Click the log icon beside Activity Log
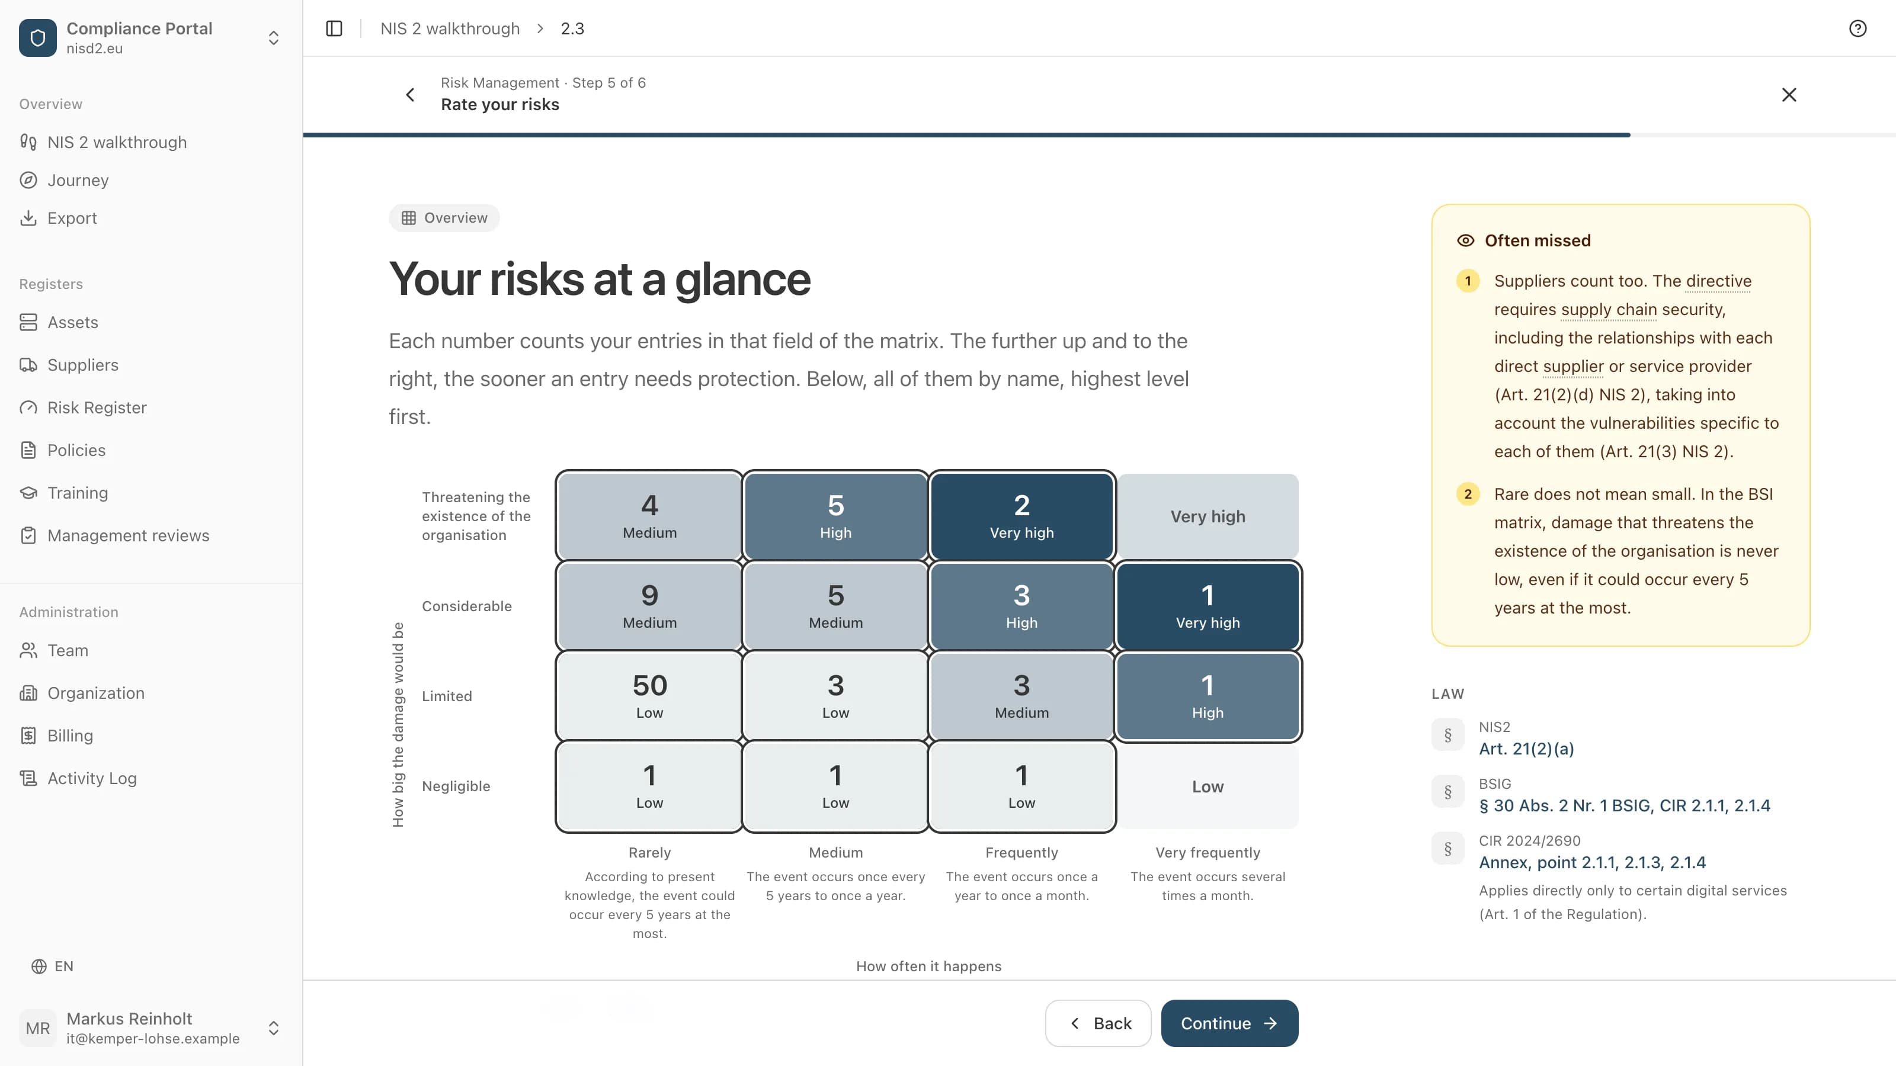Viewport: 1896px width, 1066px height. pyautogui.click(x=28, y=778)
